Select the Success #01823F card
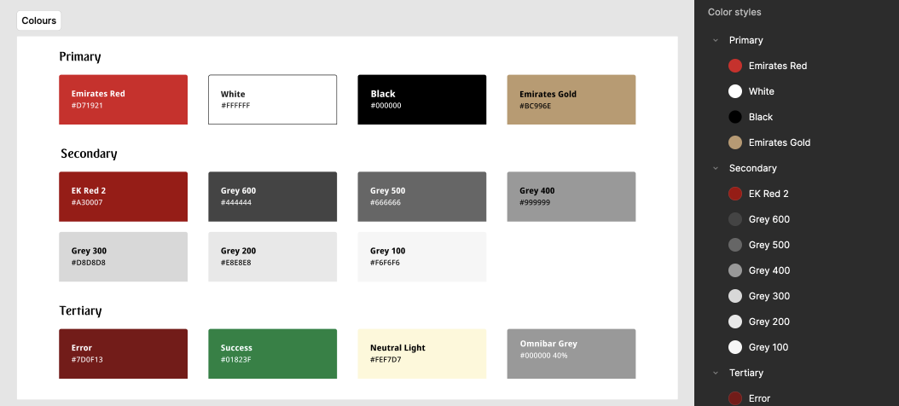This screenshot has width=899, height=406. (272, 354)
